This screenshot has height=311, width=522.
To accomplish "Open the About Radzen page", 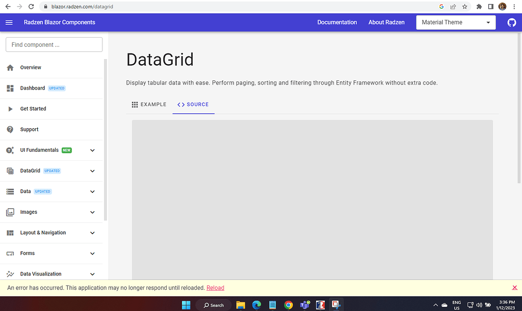I will point(386,22).
